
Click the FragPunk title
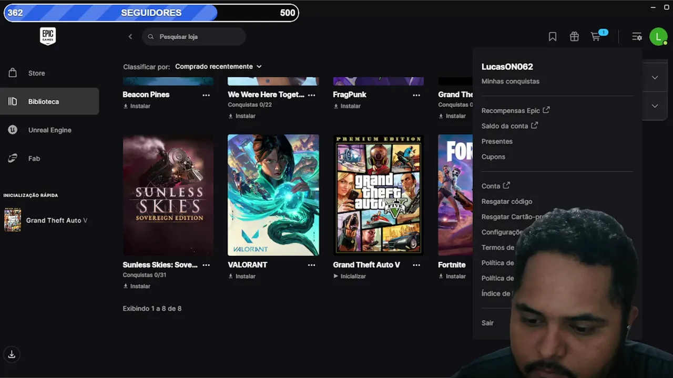point(350,94)
